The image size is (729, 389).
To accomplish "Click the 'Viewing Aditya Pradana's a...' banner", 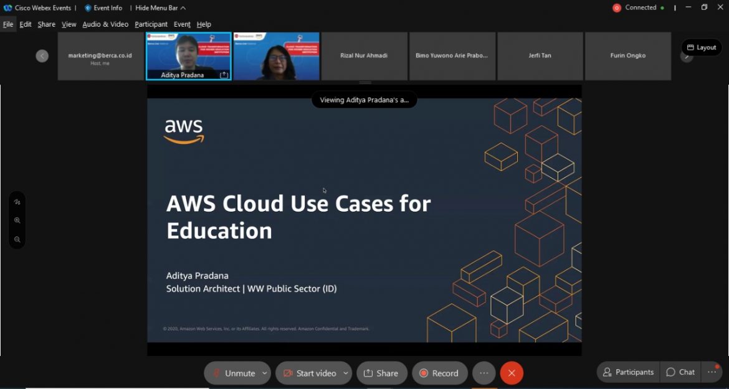I will [x=364, y=100].
